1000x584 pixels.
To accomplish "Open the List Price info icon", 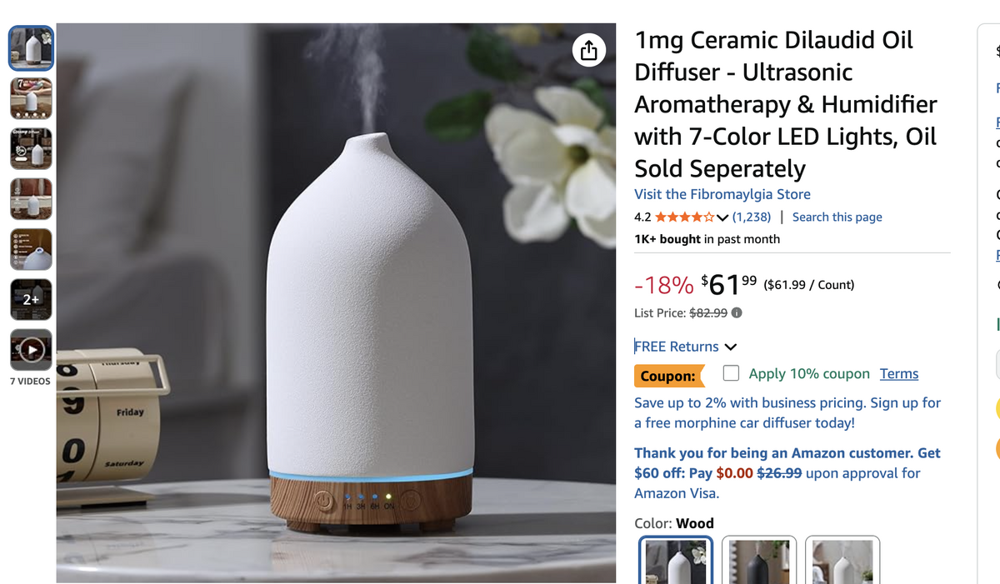I will (x=737, y=313).
